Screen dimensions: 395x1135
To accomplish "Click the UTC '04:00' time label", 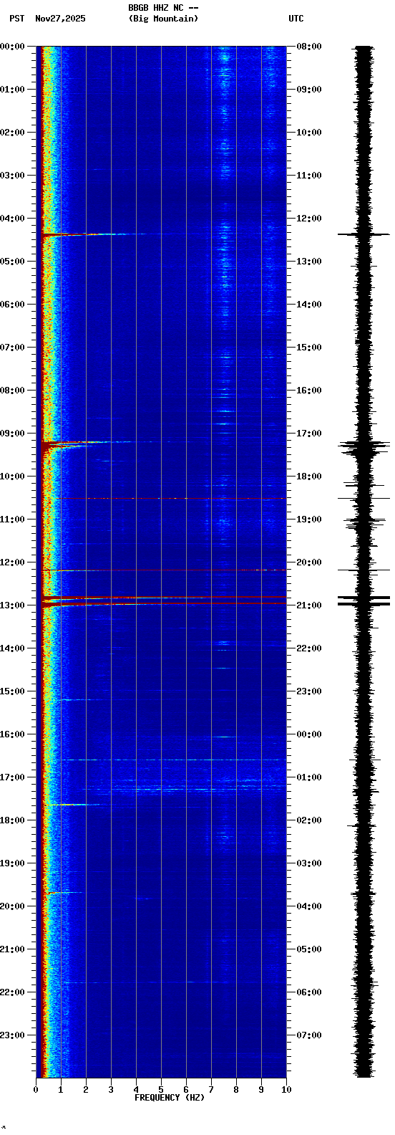I will click(309, 906).
